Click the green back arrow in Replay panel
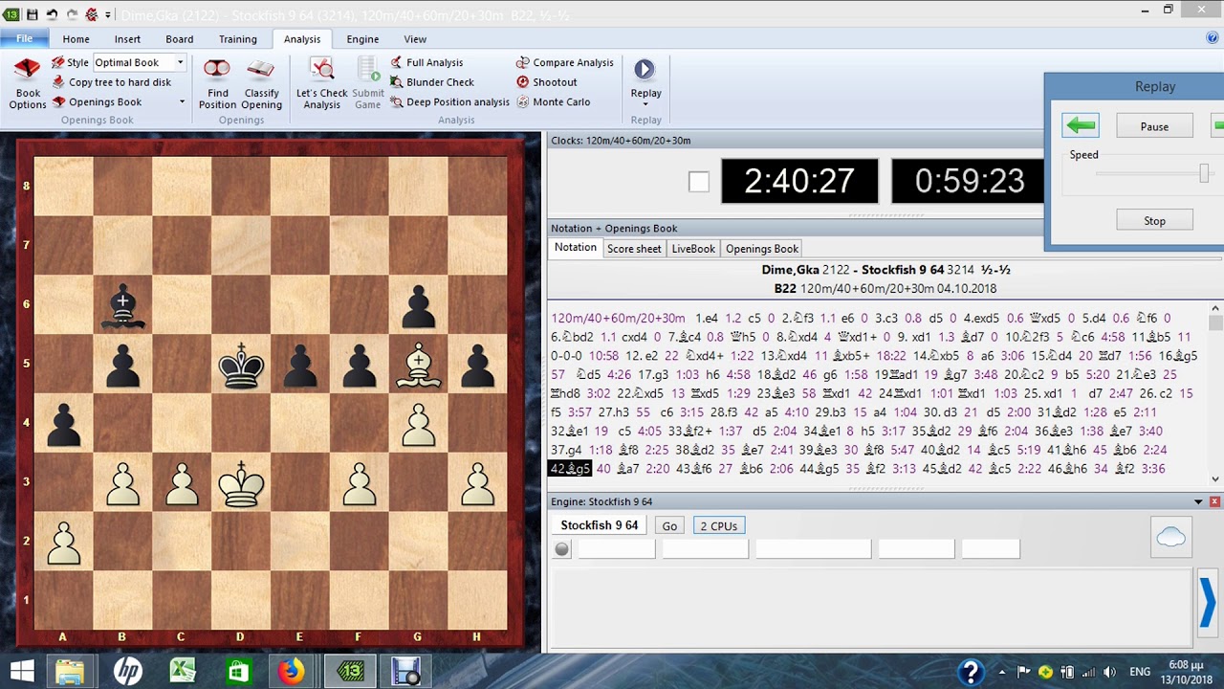Image resolution: width=1224 pixels, height=689 pixels. tap(1081, 125)
